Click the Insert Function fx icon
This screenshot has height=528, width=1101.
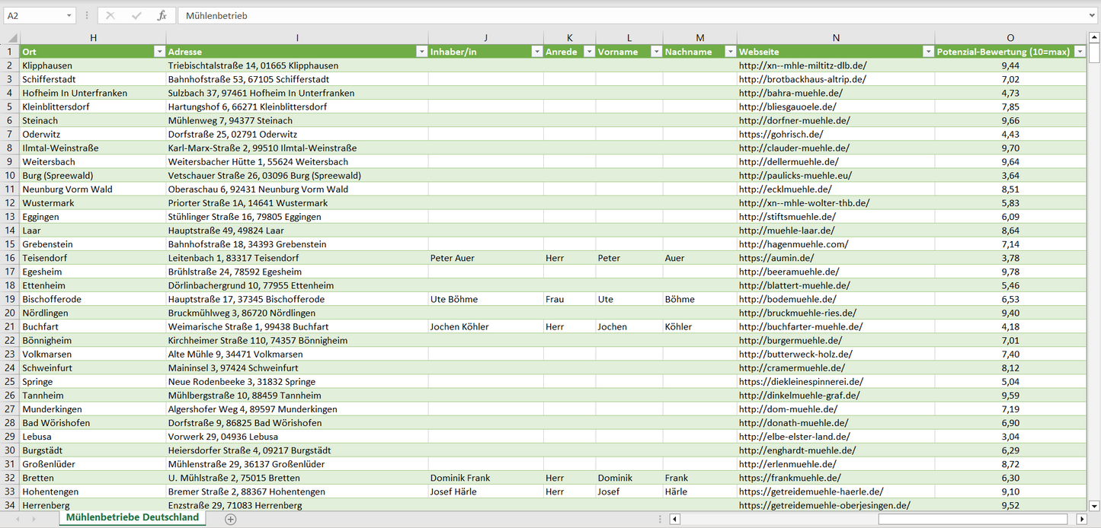(162, 15)
